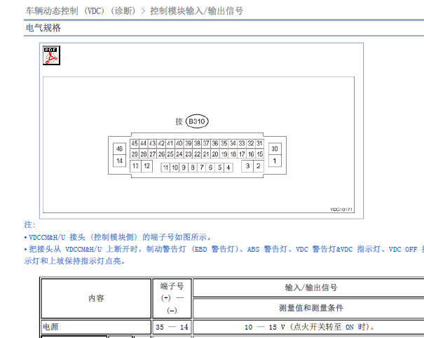The image size is (424, 338).
Task: Click terminal 13 in the connector diagram
Action: click(x=135, y=166)
